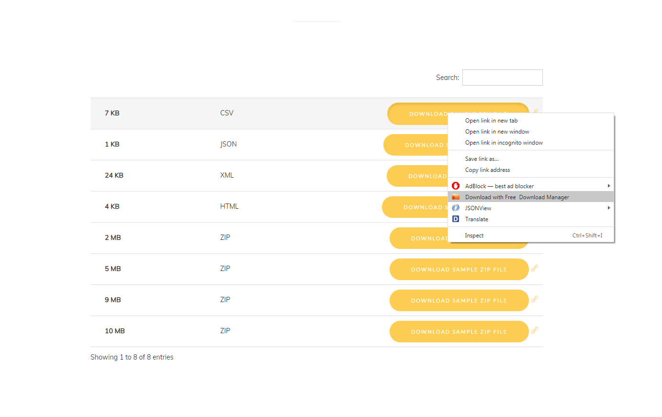Select Open link in incognito window

click(504, 143)
